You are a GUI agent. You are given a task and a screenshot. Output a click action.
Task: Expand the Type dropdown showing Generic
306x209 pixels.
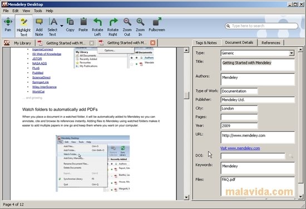[292, 53]
